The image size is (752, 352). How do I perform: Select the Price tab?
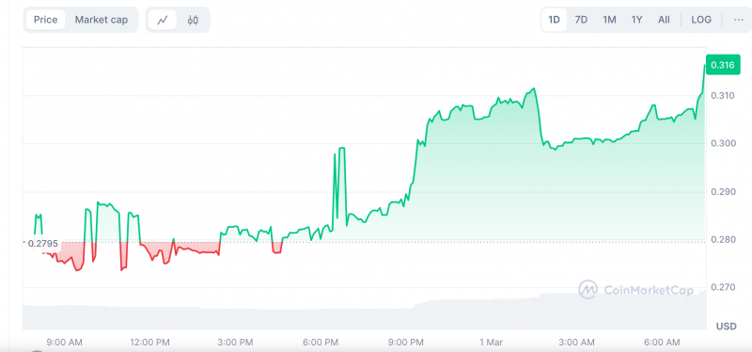coord(45,20)
